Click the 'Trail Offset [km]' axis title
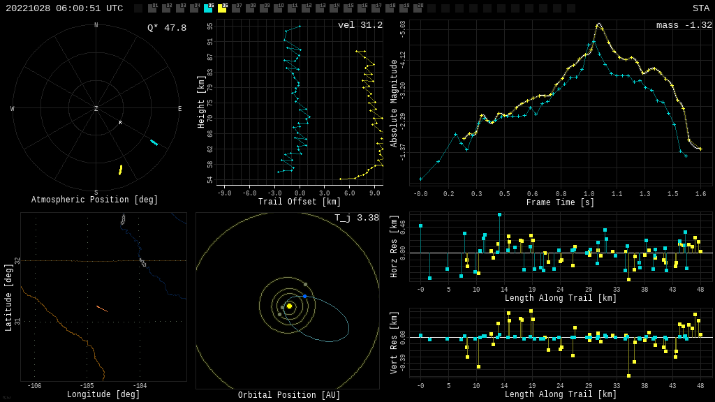 (x=300, y=202)
